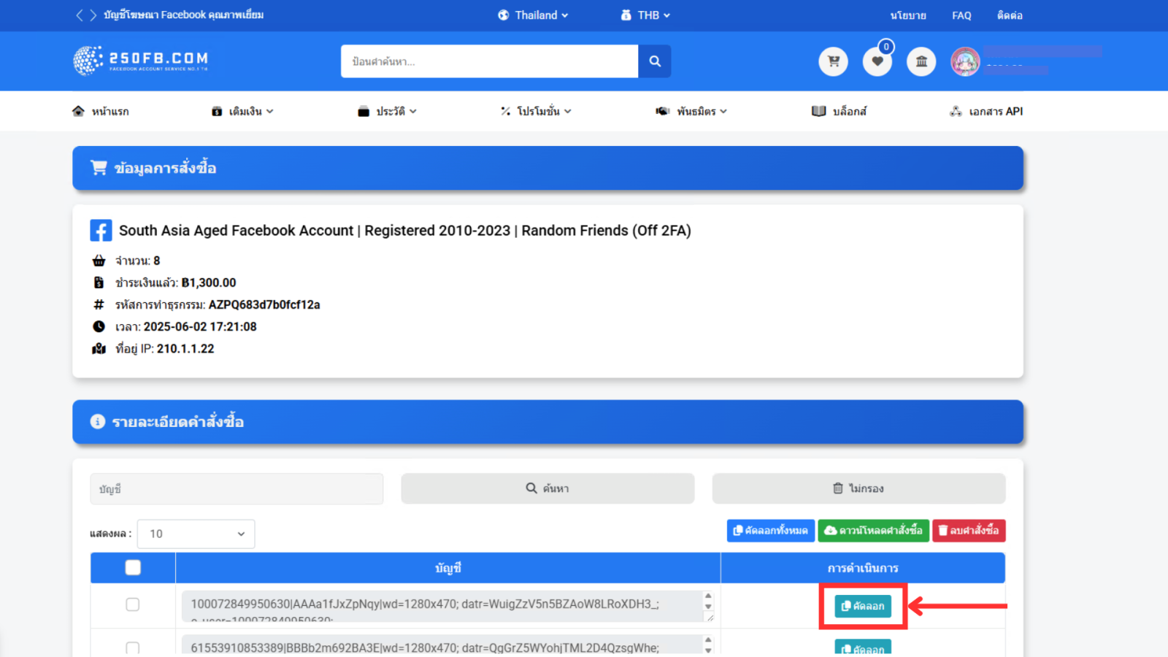Open the Thailand country dropdown
Viewport: 1168px width, 657px height.
click(x=534, y=15)
